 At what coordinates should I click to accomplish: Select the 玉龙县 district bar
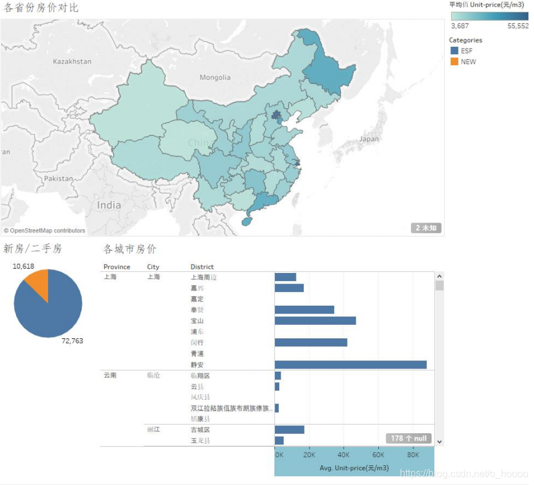coord(279,441)
